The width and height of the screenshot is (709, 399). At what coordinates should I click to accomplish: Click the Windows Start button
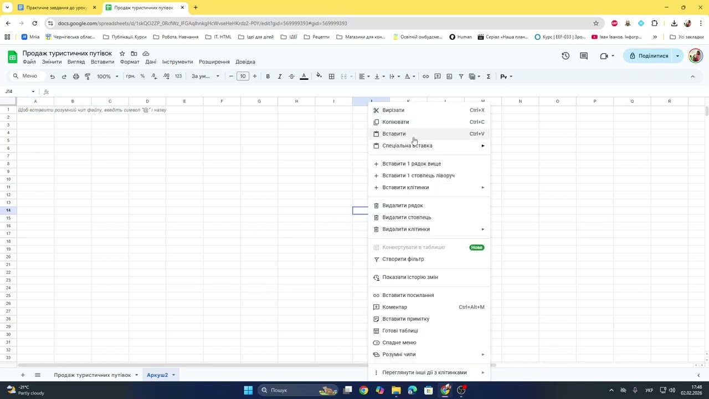tap(248, 390)
